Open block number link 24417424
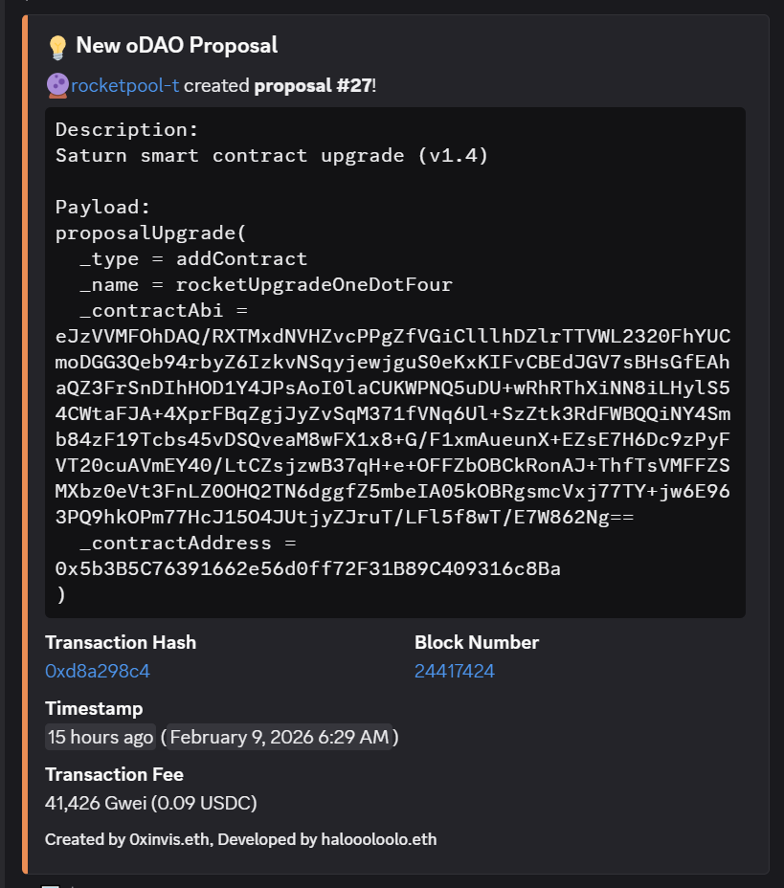Viewport: 784px width, 888px height. click(455, 671)
